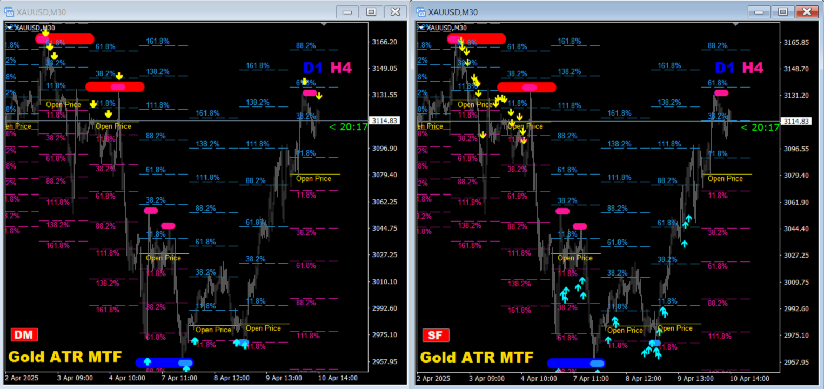Click the 3 Apr 09:00 time label in the right chart
This screenshot has height=389, width=824.
point(487,378)
